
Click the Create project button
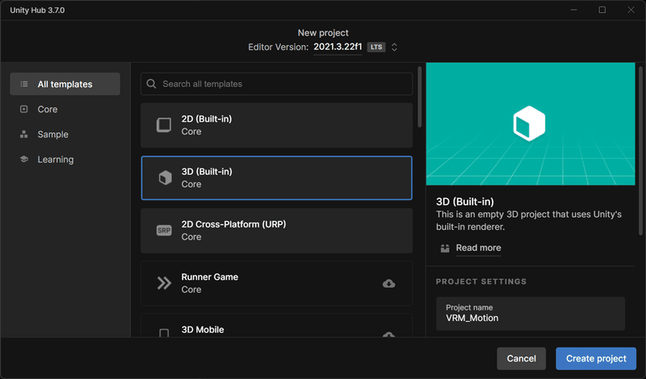[596, 358]
